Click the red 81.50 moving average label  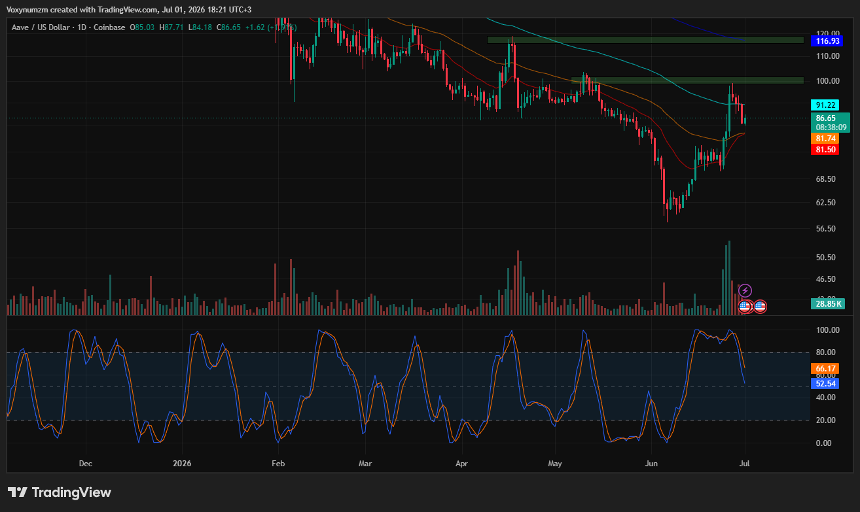(x=824, y=150)
